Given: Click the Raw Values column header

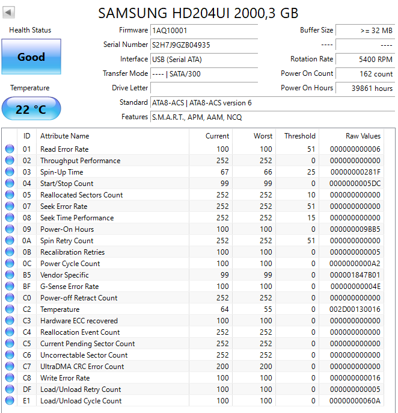Looking at the screenshot, I should click(363, 136).
